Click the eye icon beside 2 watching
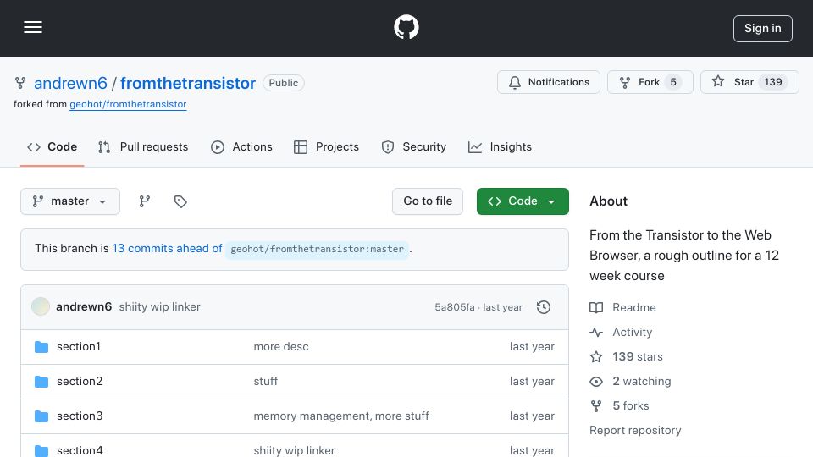This screenshot has width=813, height=457. (596, 382)
